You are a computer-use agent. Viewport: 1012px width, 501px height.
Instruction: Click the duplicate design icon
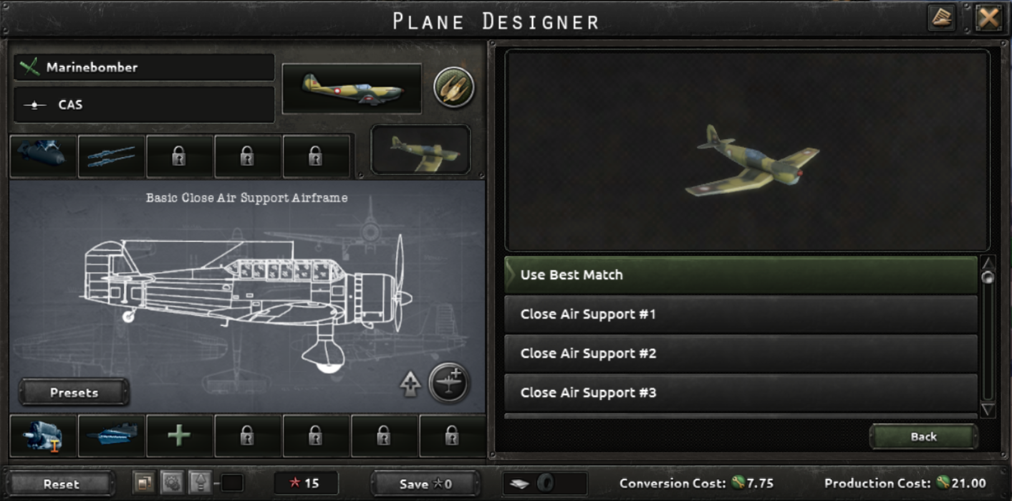(144, 483)
